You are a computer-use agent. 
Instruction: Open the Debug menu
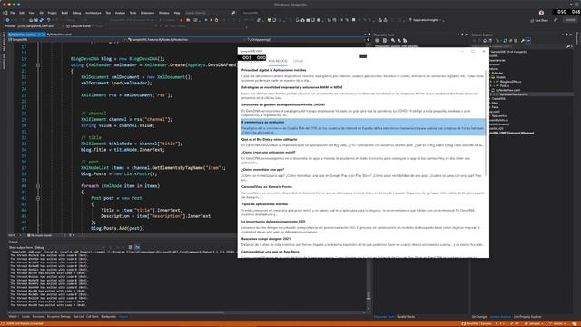click(76, 13)
